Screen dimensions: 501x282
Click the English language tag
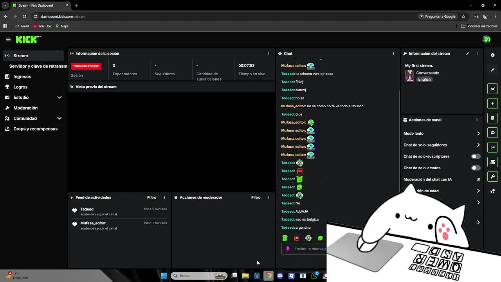[x=424, y=80]
